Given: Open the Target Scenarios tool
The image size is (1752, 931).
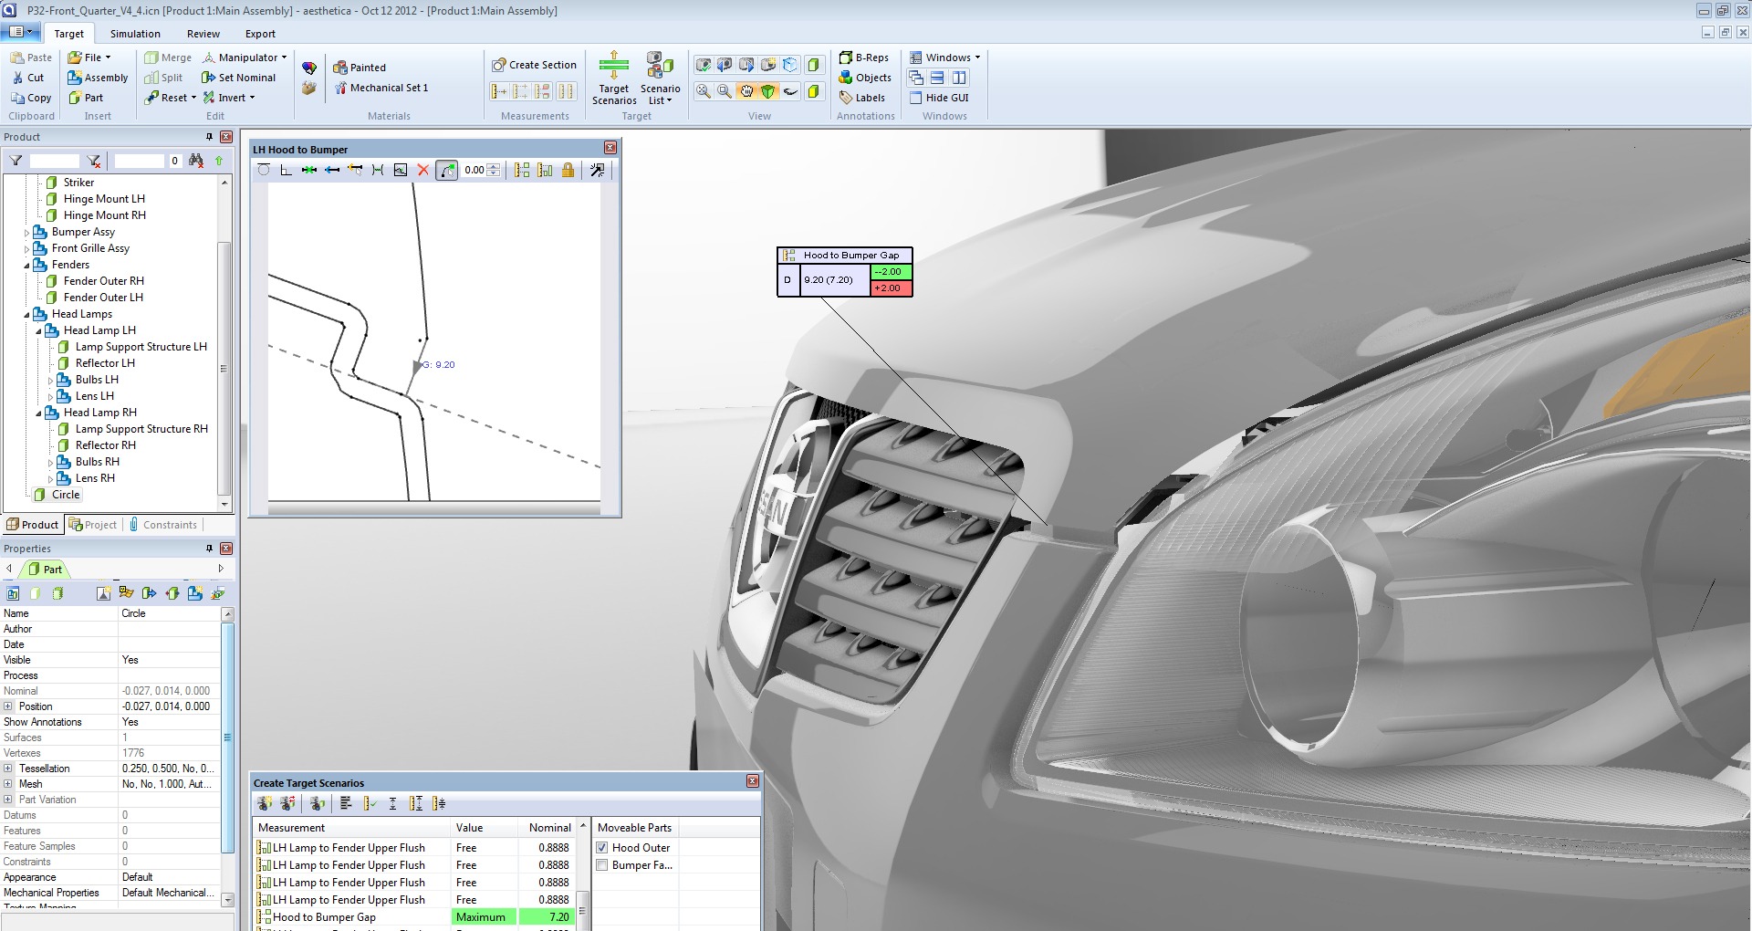Looking at the screenshot, I should point(613,78).
